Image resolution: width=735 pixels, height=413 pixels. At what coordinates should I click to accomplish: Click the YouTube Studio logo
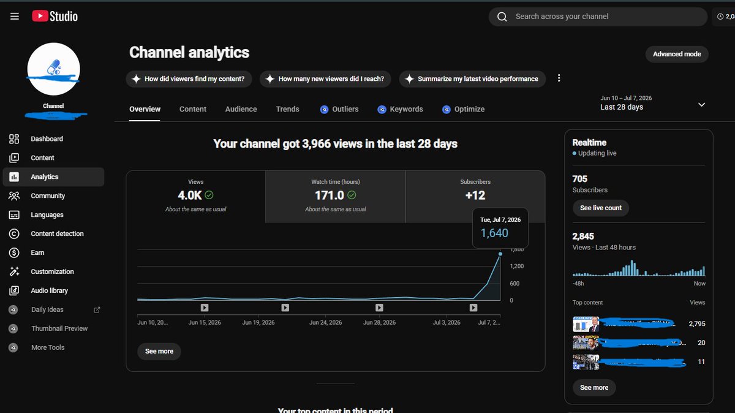[x=55, y=17]
